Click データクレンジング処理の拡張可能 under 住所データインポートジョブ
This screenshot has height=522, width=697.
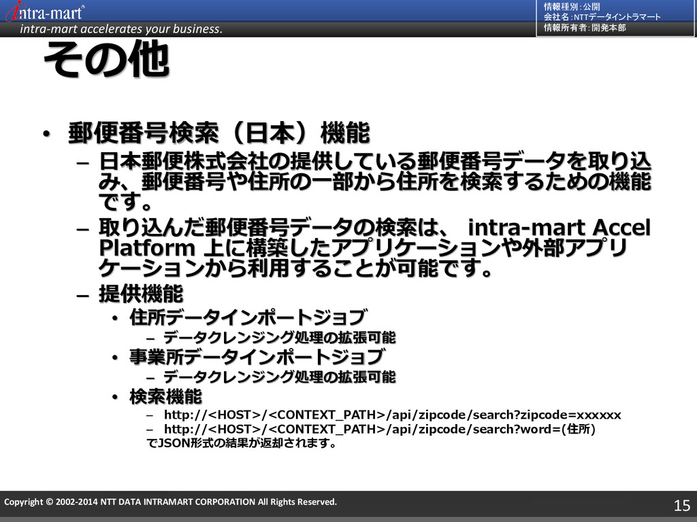click(x=280, y=337)
